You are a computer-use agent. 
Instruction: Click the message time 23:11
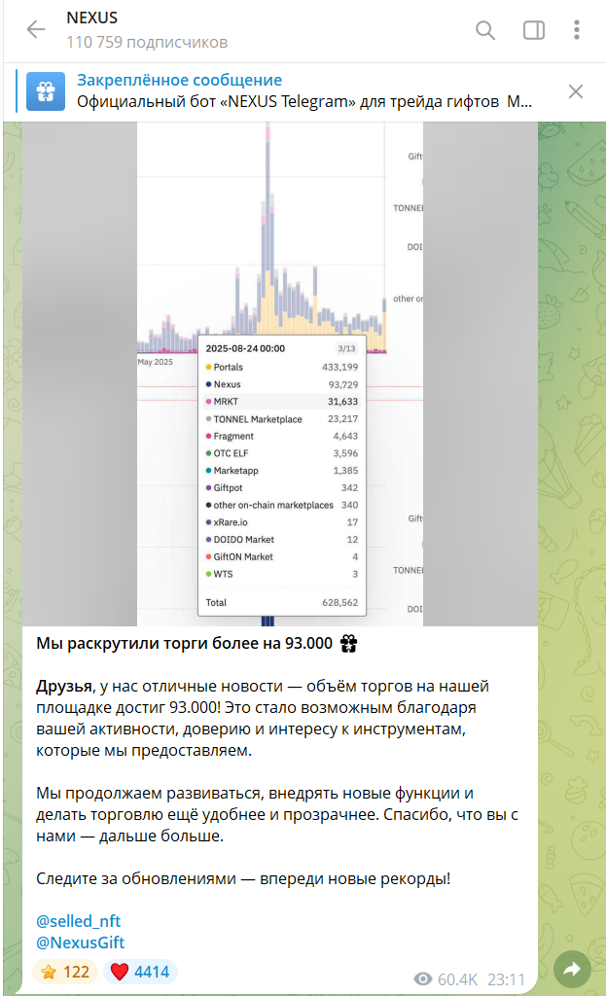click(x=506, y=979)
